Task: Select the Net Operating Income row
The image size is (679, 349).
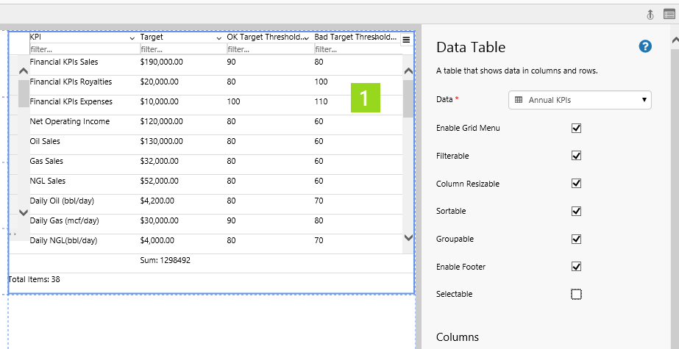Action: point(70,122)
